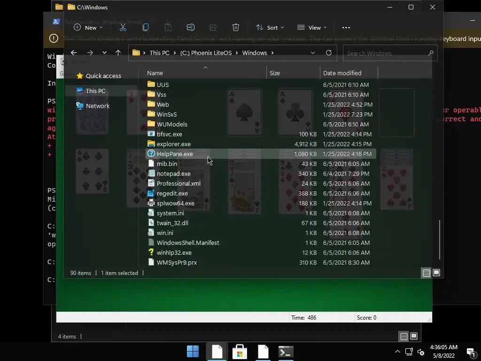Select the system.ini file
Image resolution: width=481 pixels, height=361 pixels.
pos(260,213)
